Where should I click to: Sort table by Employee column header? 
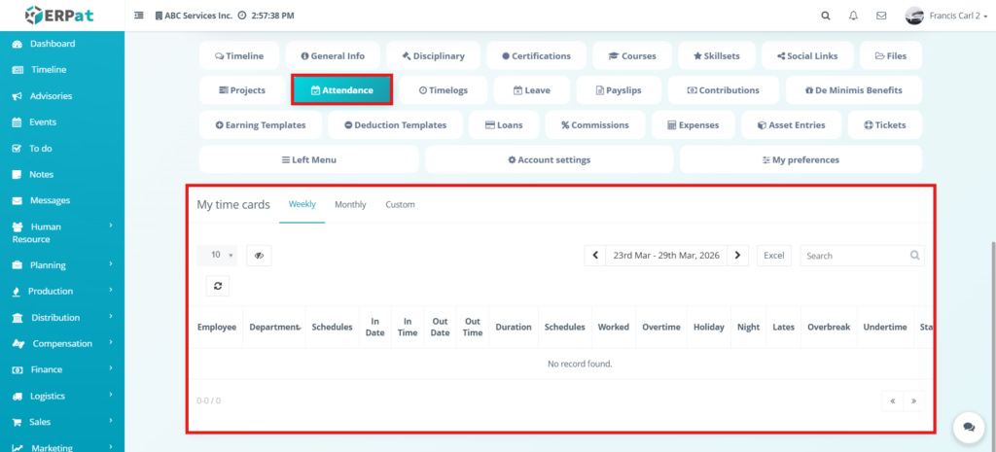(x=217, y=328)
